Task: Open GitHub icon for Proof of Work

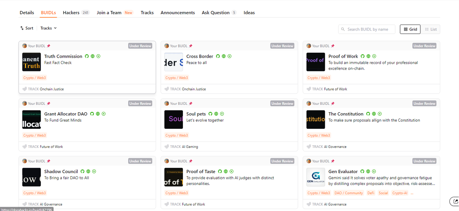Action: point(363,56)
